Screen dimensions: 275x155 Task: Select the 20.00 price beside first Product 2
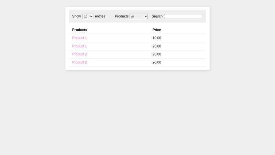tap(157, 54)
